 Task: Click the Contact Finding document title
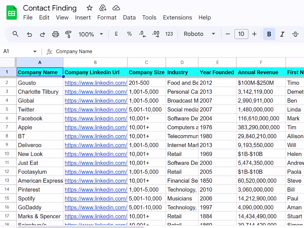(50, 8)
